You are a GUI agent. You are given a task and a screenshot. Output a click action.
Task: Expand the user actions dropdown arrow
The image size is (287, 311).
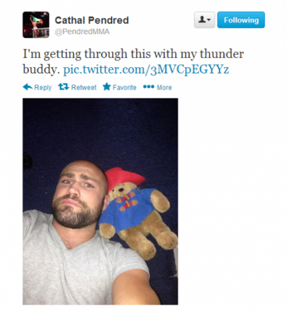pos(208,20)
